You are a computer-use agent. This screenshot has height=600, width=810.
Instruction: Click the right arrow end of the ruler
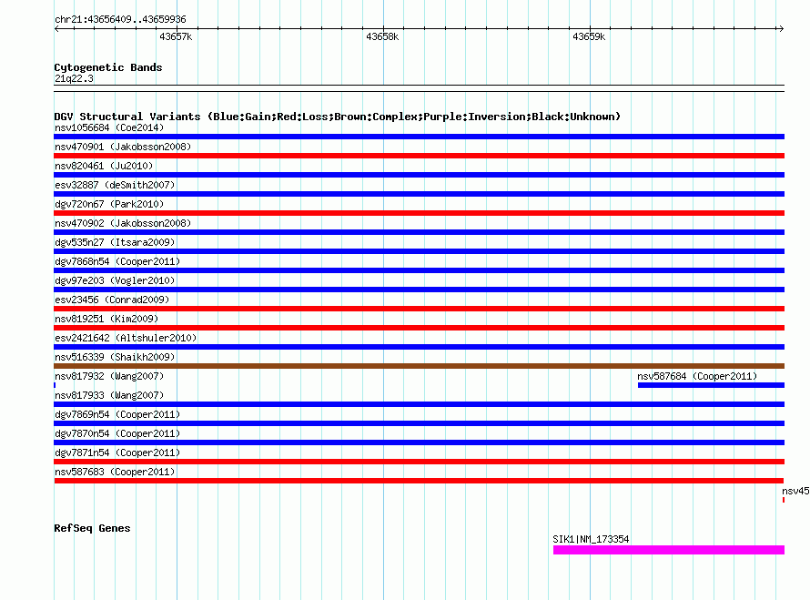pos(781,28)
